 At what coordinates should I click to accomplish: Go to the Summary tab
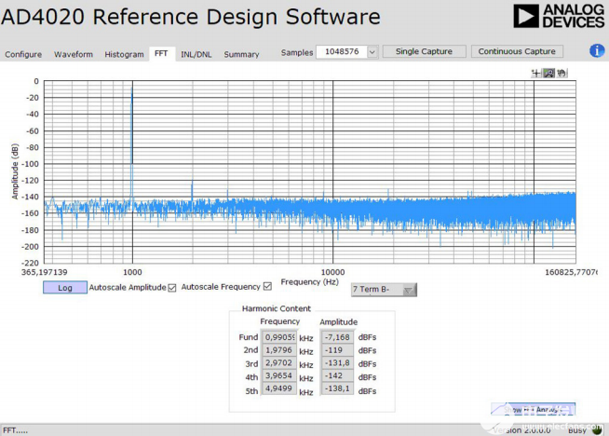click(241, 54)
